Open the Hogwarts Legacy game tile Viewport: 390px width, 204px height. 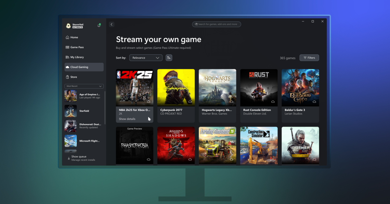217,88
